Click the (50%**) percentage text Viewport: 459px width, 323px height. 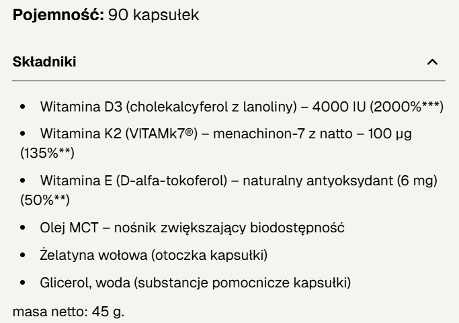(45, 200)
